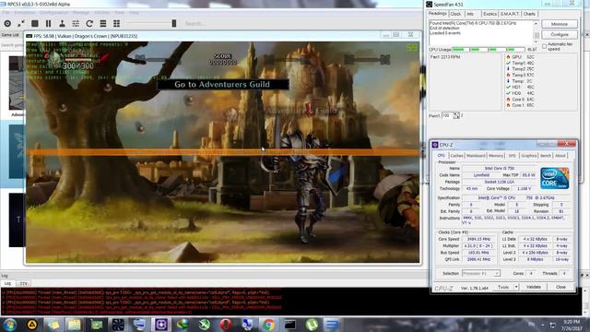Screen dimensions: 590x332
Task: Refresh the game list with the circular arrow
Action: pos(89,23)
